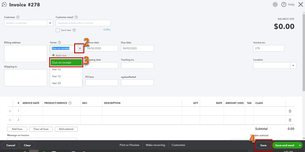Click the $0.00 balance due amount
Image resolution: width=305 pixels, height=152 pixels.
pyautogui.click(x=284, y=27)
